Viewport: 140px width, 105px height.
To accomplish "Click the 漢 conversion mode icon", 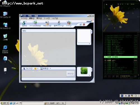I will pos(129,96).
